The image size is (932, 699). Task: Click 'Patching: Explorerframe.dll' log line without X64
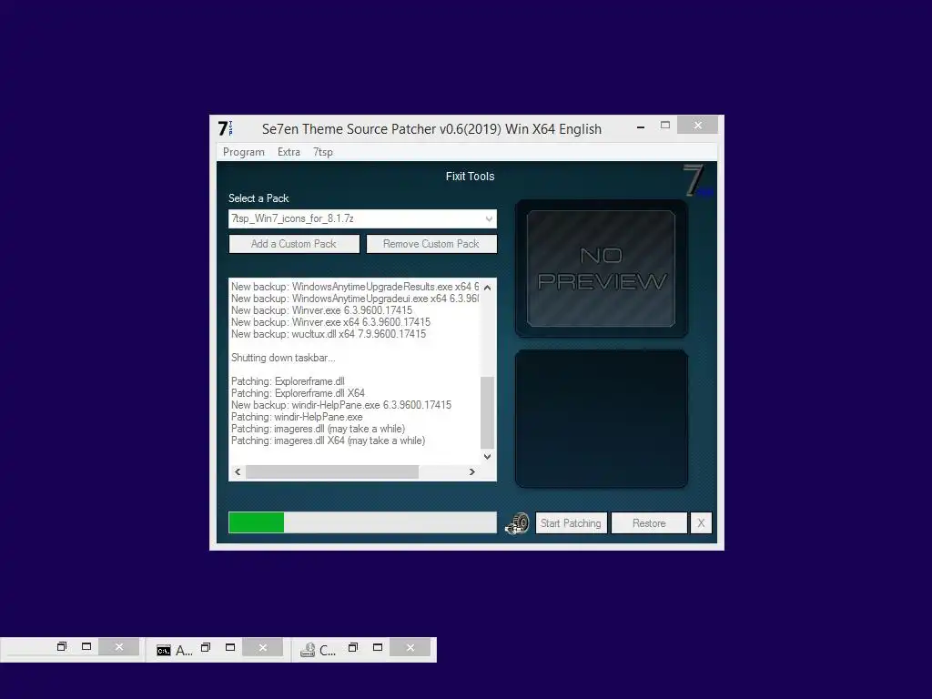(x=288, y=381)
